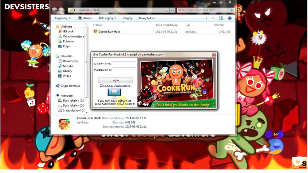The height and width of the screenshot is (173, 308).
Task: Click the Ostatnie miejsca icon
Action: [x=60, y=36]
